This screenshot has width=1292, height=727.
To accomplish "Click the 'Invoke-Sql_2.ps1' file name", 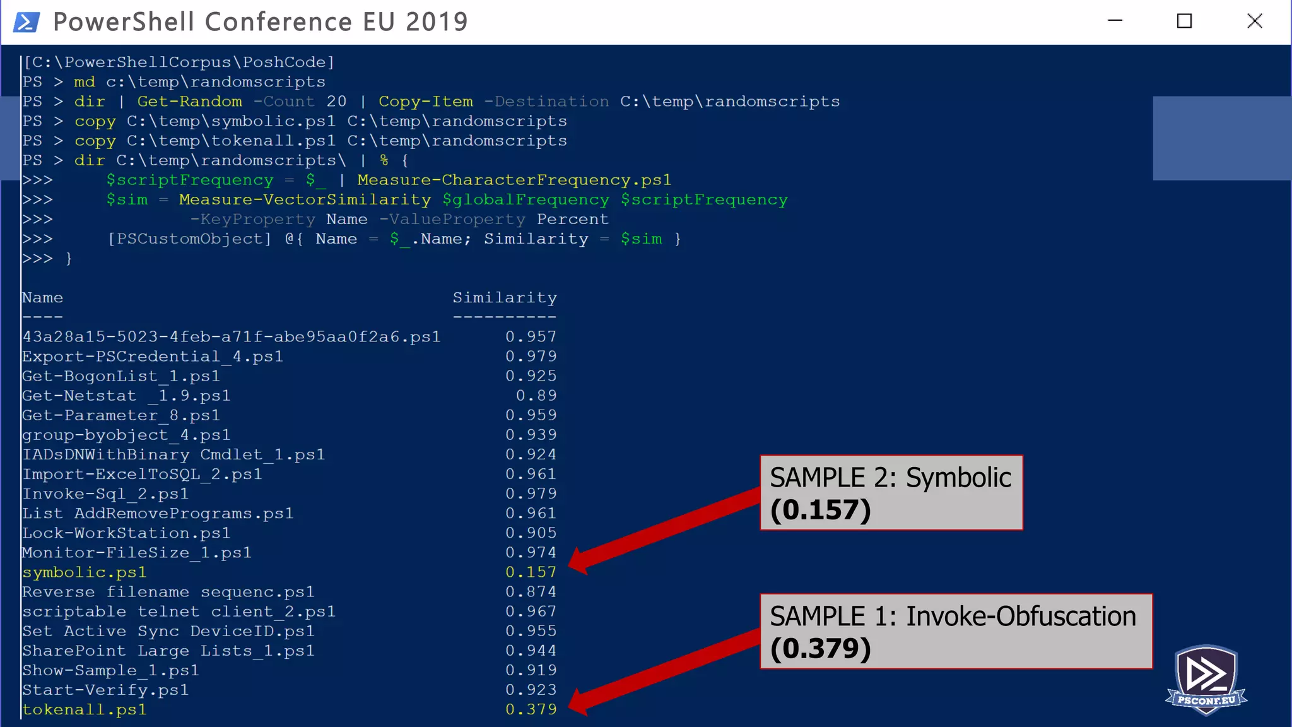I will point(105,494).
